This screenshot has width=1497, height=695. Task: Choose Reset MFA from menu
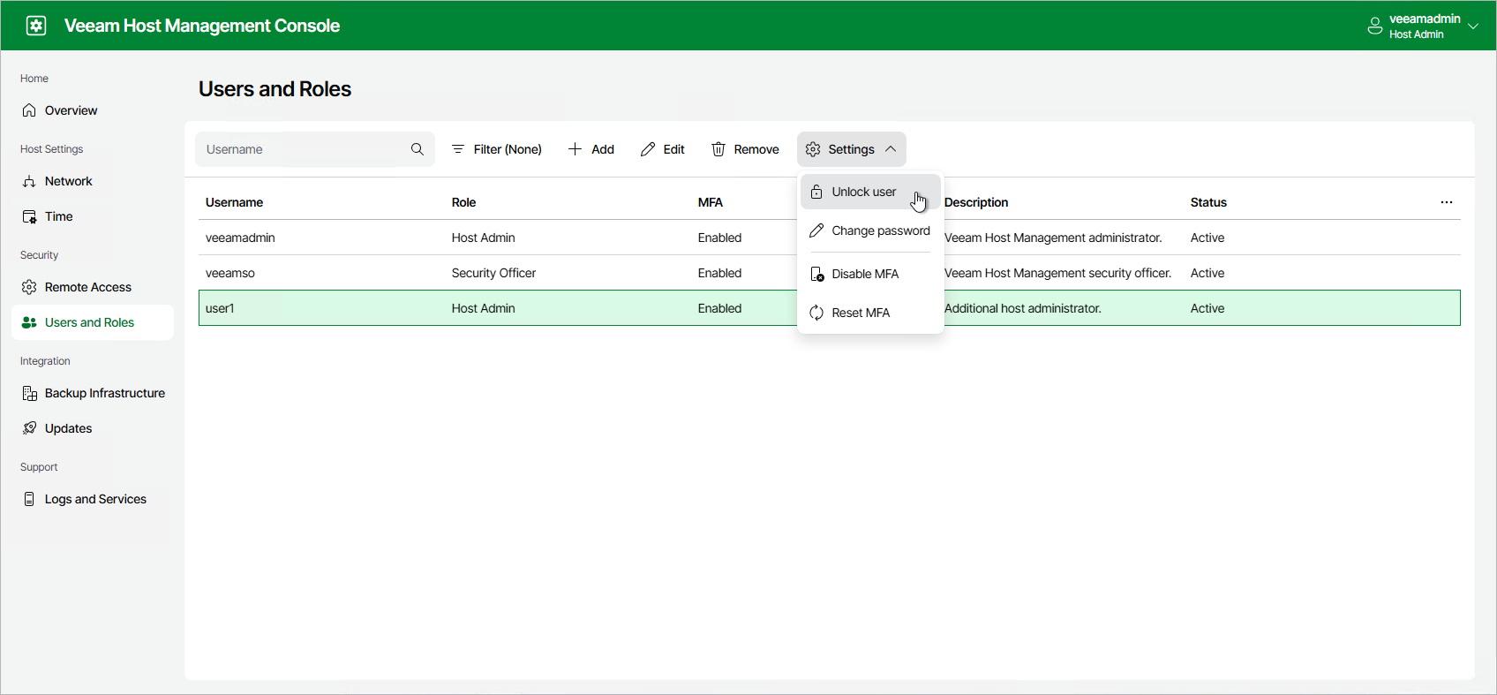click(x=870, y=313)
